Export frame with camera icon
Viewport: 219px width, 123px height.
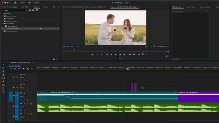(x=139, y=54)
